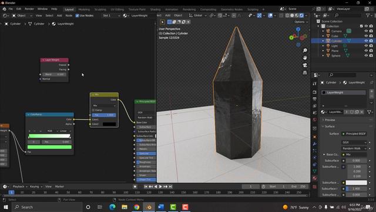
Task: Open the Object properties orange square tab
Action: (x=315, y=137)
